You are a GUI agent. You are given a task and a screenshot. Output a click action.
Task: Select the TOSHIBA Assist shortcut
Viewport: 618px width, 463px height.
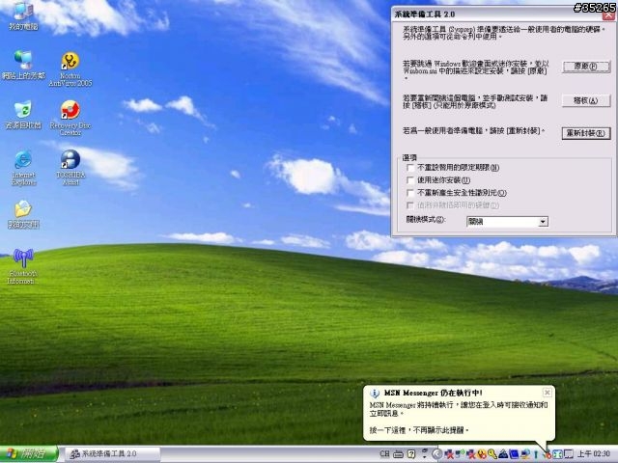click(70, 167)
